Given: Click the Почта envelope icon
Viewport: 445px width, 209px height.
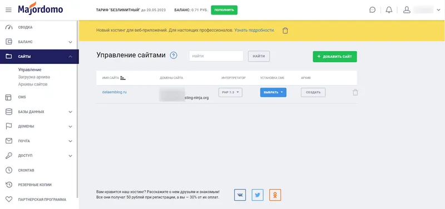Looking at the screenshot, I should coord(9,141).
